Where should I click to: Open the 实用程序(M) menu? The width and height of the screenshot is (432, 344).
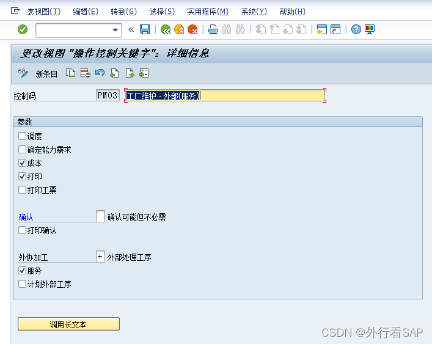click(208, 12)
